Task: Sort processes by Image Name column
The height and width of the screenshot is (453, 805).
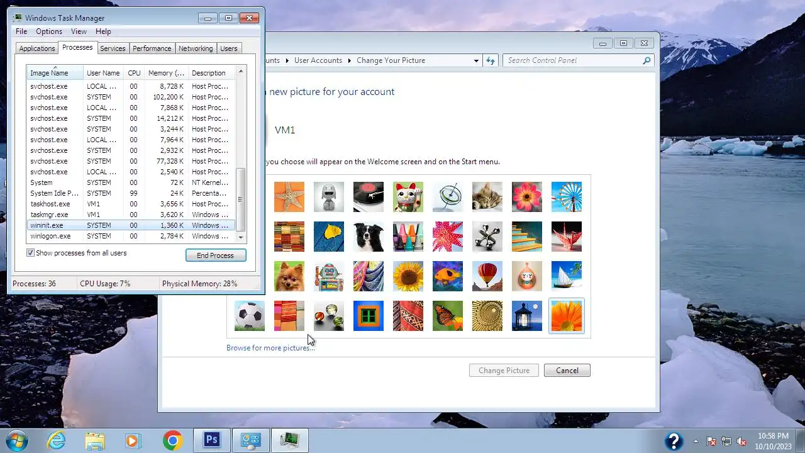Action: tap(55, 73)
